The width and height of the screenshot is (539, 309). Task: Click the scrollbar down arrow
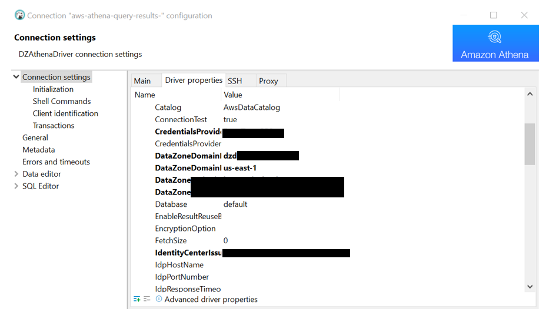[530, 286]
